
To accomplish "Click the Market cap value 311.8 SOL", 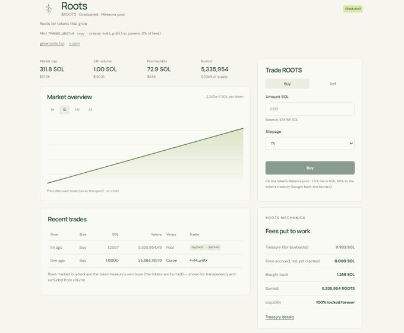I will tap(52, 69).
